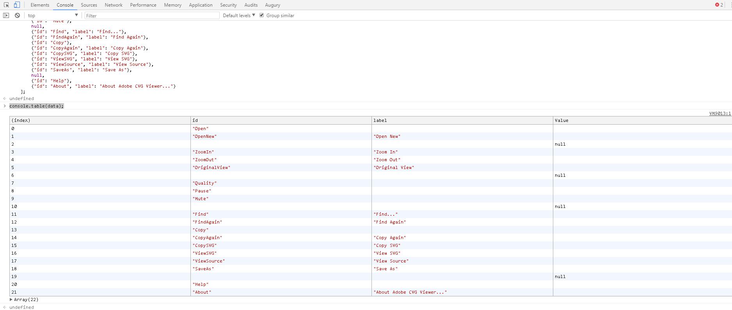Viewport: 732px width, 310px height.
Task: Expand the Array(22) disclosure triangle
Action: click(x=11, y=299)
